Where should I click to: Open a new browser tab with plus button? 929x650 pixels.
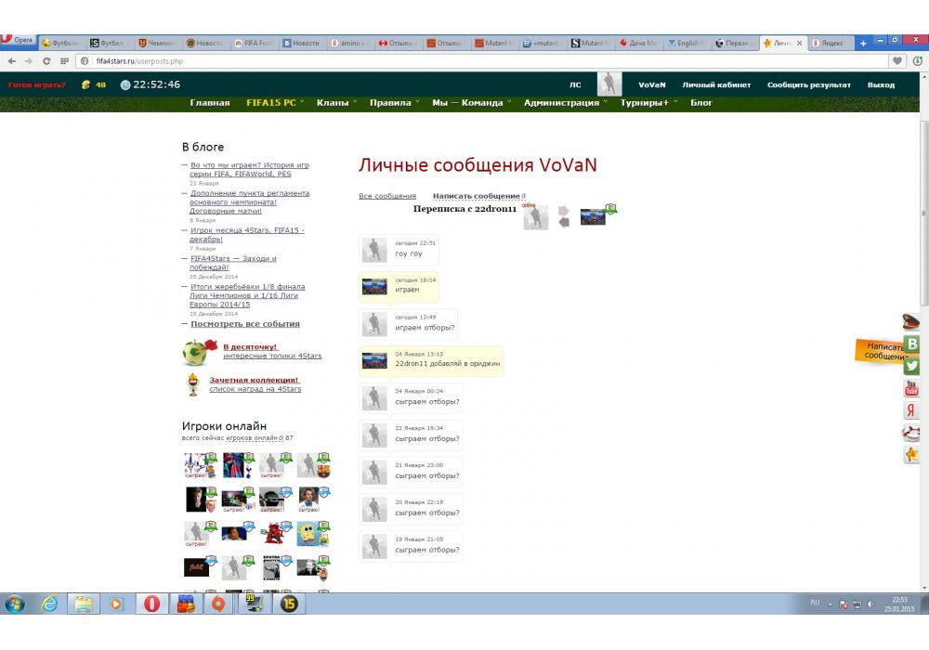click(863, 43)
